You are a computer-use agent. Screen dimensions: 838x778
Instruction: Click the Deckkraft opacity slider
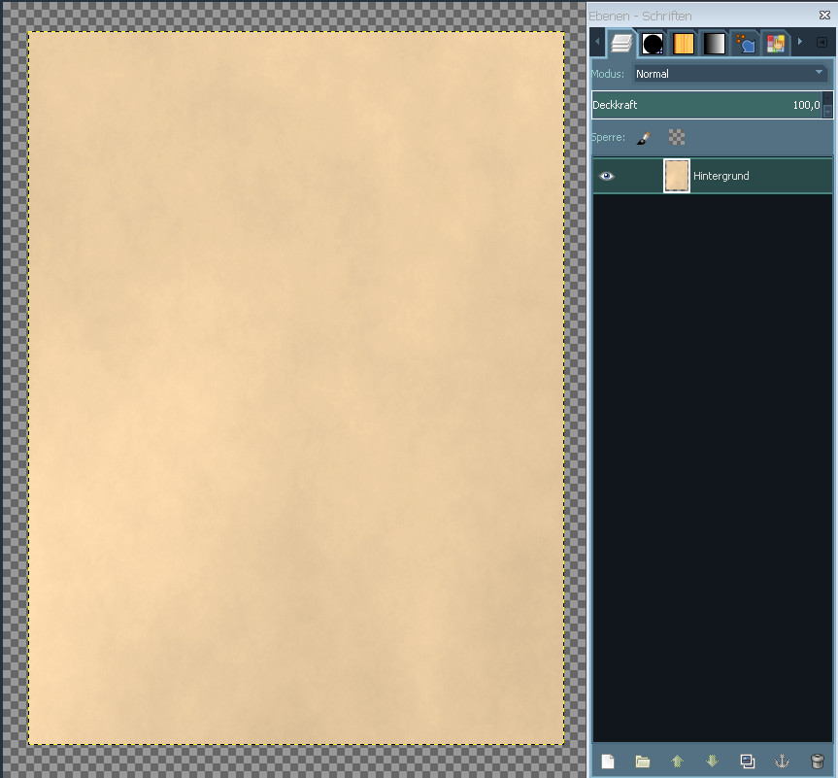(706, 105)
